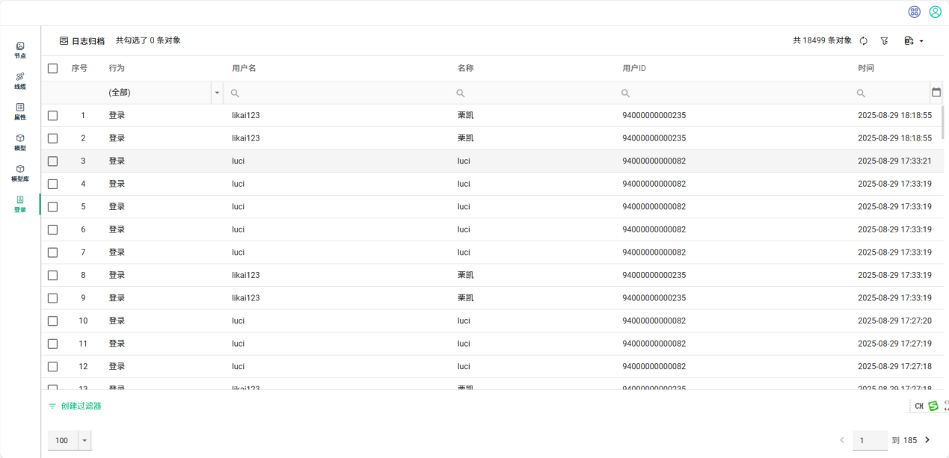Switch to 模型库 sidebar tab

click(20, 173)
